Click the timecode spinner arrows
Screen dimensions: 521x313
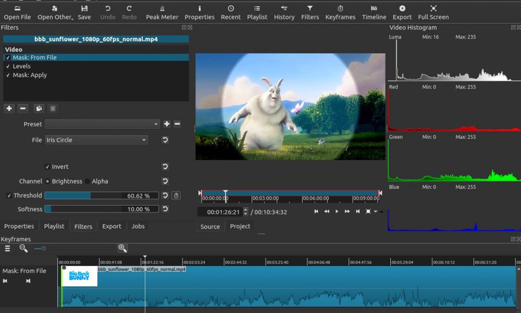tap(245, 212)
